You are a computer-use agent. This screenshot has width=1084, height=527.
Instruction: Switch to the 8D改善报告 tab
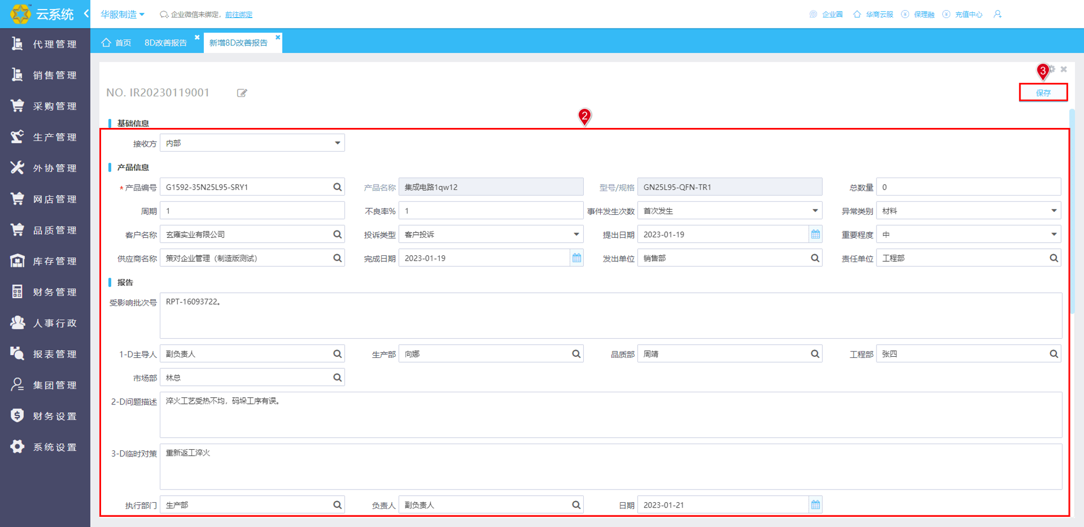click(x=166, y=43)
